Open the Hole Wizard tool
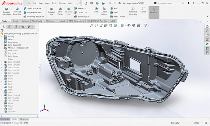This screenshot has width=210, height=126. click(60, 11)
